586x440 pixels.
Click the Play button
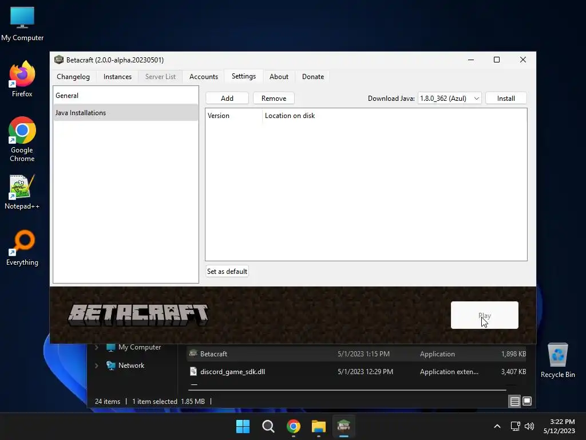[484, 316]
